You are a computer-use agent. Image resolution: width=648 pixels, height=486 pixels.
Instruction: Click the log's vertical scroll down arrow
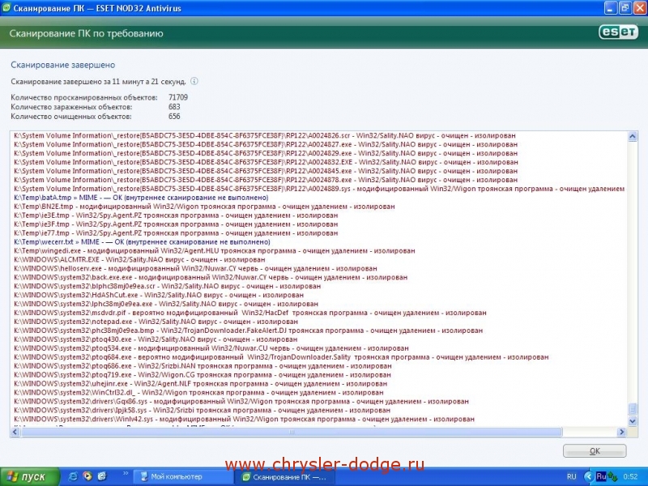pyautogui.click(x=633, y=421)
